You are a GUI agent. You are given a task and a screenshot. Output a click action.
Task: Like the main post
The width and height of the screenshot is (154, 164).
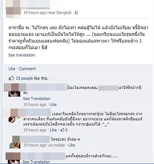click(x=12, y=69)
